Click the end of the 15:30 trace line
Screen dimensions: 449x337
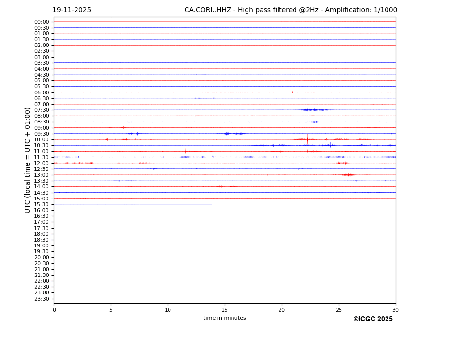211,204
